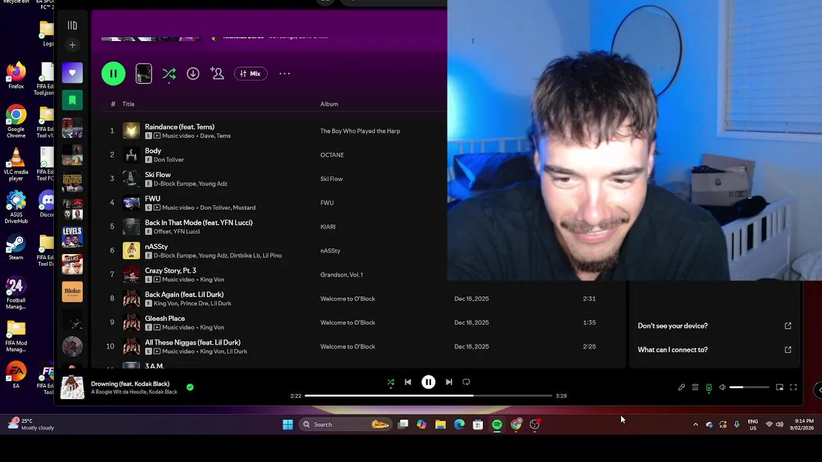This screenshot has width=822, height=462.
Task: Download the playlist with the arrow icon
Action: (193, 74)
